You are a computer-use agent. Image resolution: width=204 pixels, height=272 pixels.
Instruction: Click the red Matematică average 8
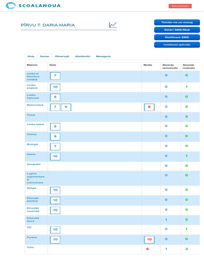pyautogui.click(x=149, y=107)
